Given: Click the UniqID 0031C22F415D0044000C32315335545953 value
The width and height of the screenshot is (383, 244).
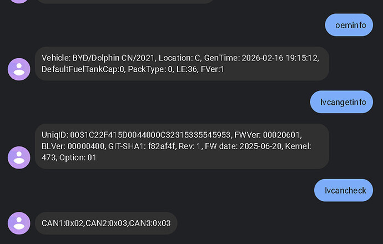Looking at the screenshot, I should coord(139,135).
